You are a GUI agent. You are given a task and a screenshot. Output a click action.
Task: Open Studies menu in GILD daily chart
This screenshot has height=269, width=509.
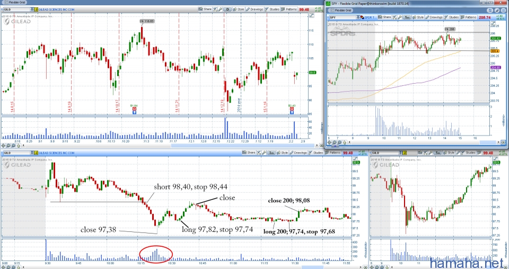click(272, 10)
